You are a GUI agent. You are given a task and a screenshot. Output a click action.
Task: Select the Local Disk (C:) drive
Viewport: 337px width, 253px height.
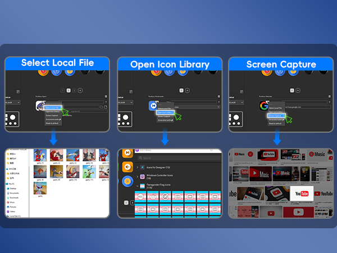pyautogui.click(x=16, y=215)
